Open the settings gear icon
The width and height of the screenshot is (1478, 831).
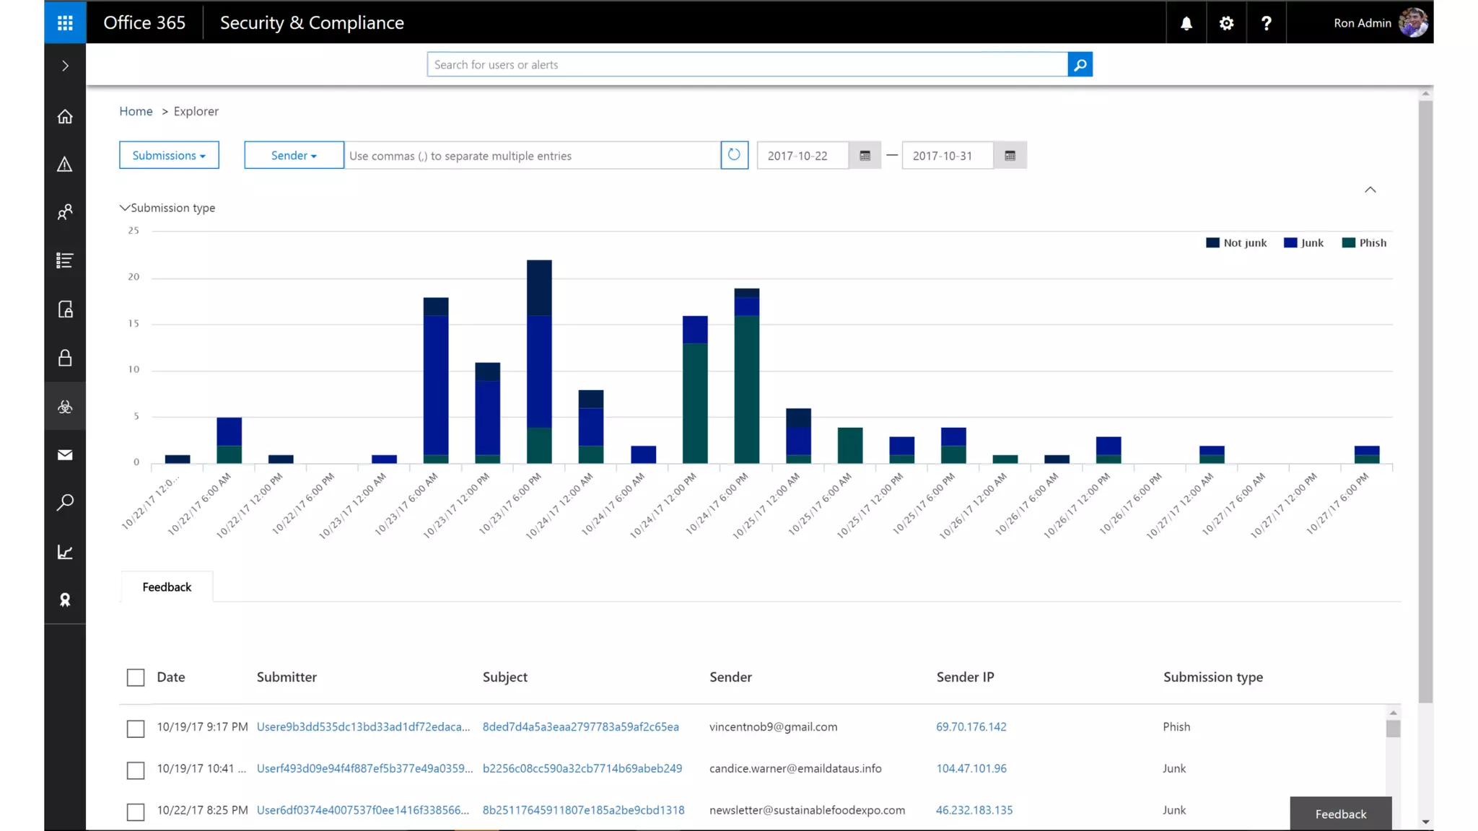tap(1226, 23)
